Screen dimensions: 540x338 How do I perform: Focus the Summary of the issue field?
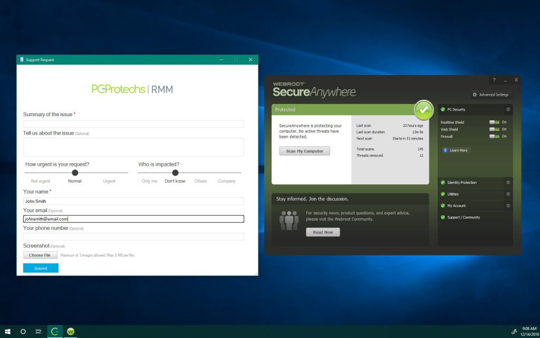coord(133,124)
